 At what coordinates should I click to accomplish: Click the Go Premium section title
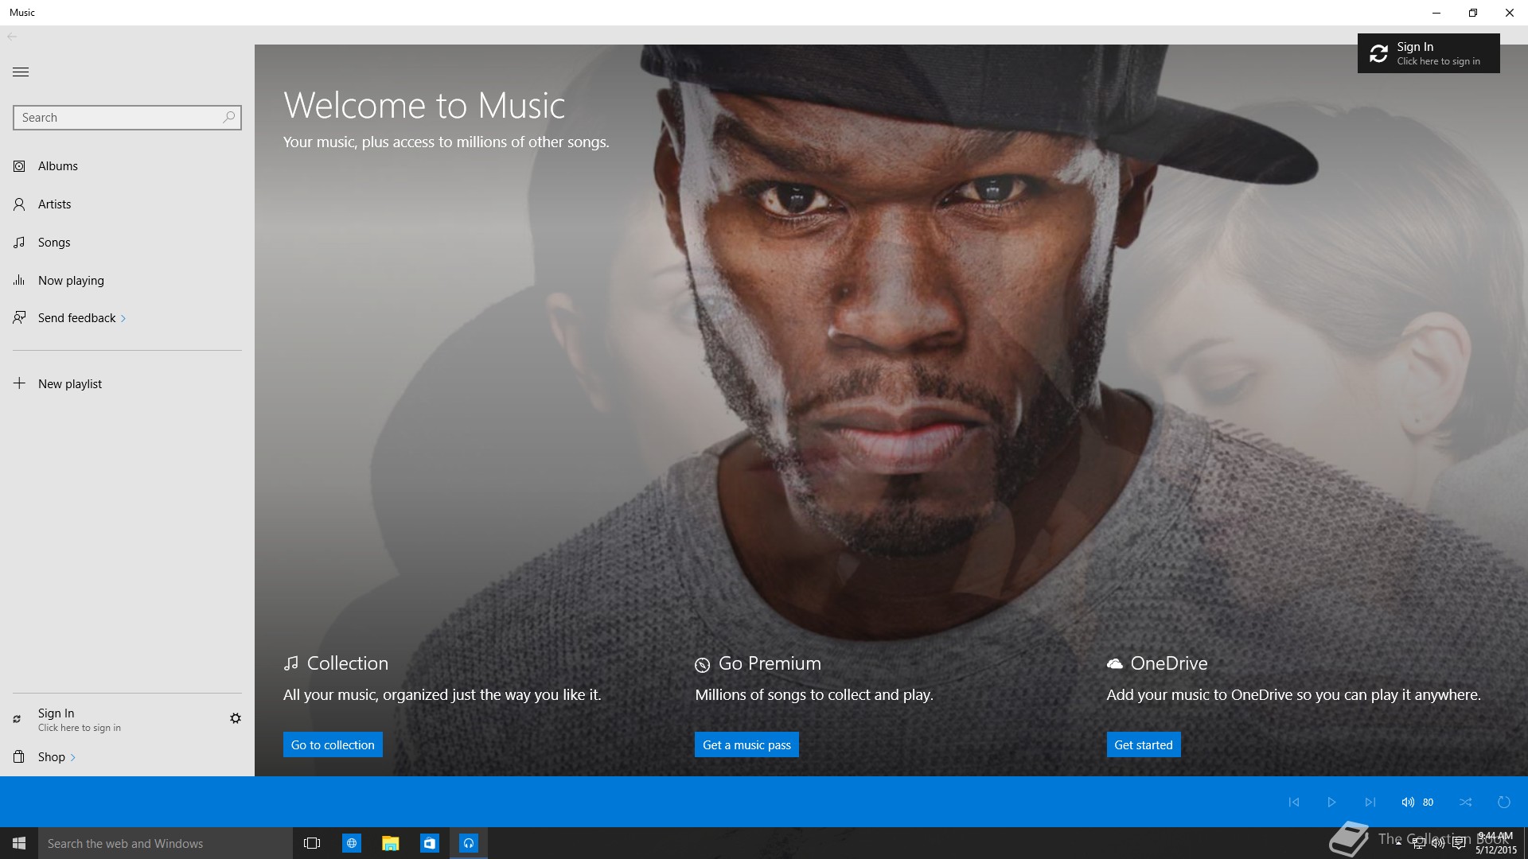click(770, 663)
